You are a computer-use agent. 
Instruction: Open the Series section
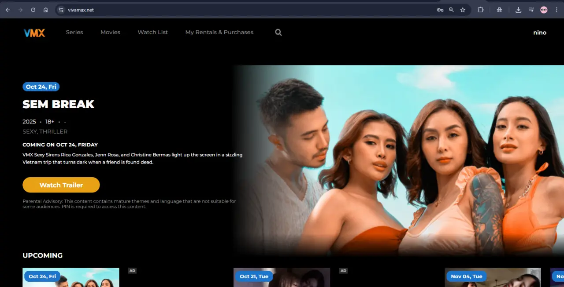point(74,32)
